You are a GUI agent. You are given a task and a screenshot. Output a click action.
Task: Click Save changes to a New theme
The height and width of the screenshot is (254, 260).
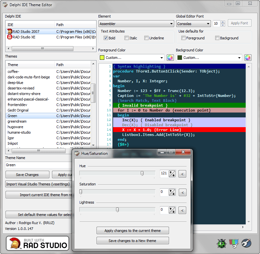(x=133, y=241)
